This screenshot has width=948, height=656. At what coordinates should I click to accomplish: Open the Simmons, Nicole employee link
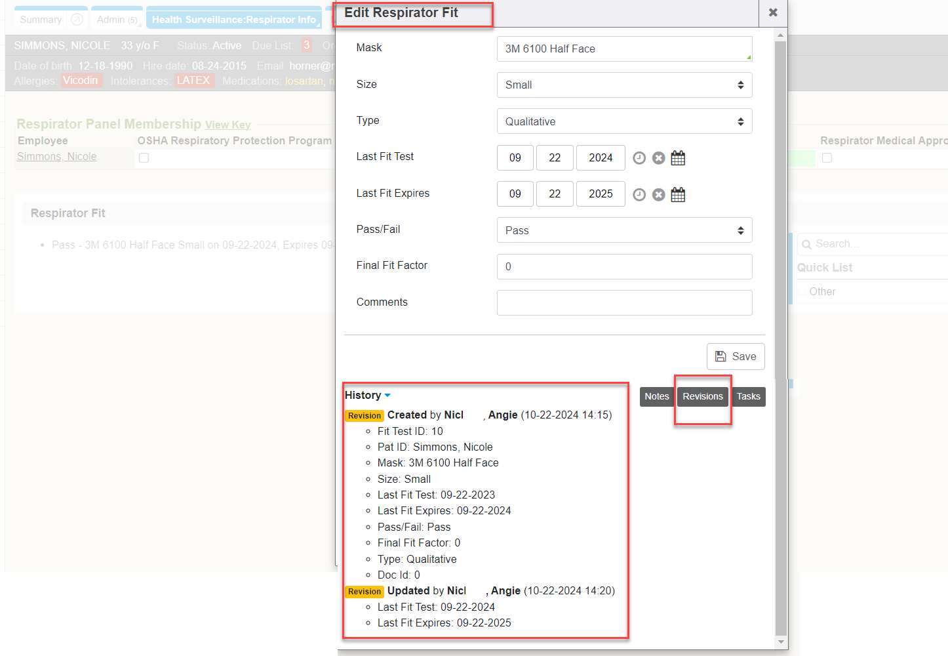pyautogui.click(x=57, y=157)
